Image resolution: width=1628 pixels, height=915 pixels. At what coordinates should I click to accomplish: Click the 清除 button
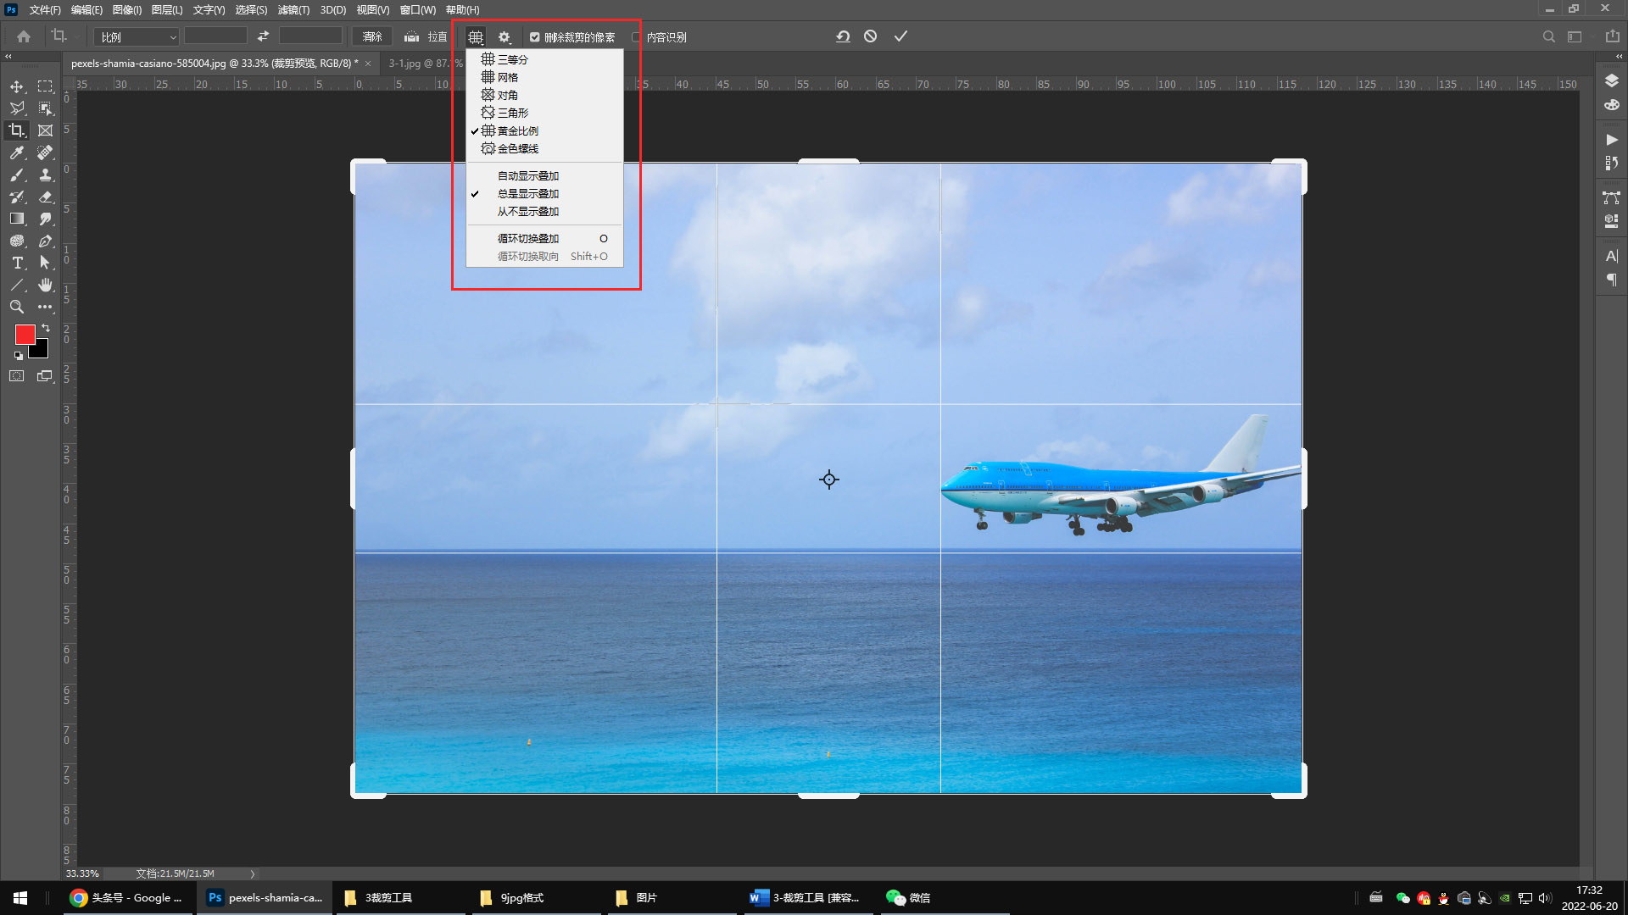coord(372,36)
